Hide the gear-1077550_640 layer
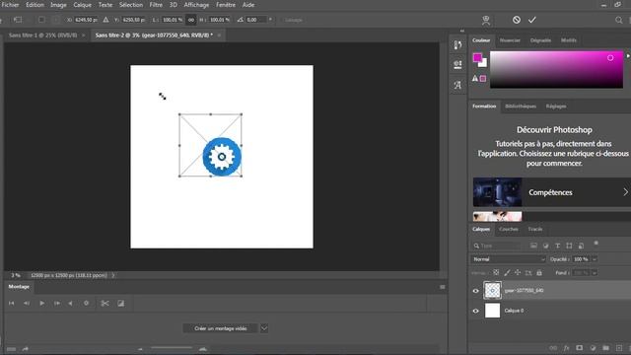 (475, 291)
